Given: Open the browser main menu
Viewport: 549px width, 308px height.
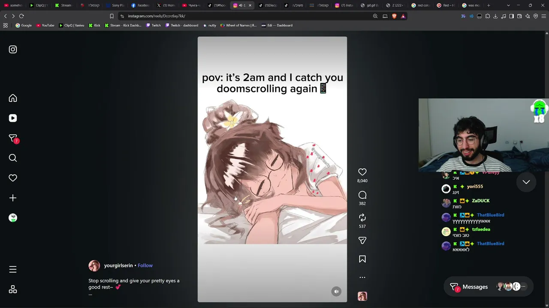Looking at the screenshot, I should pos(543,16).
